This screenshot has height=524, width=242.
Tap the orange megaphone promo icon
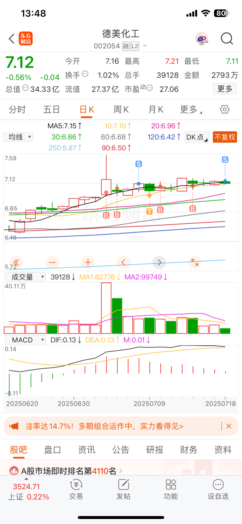click(x=14, y=426)
